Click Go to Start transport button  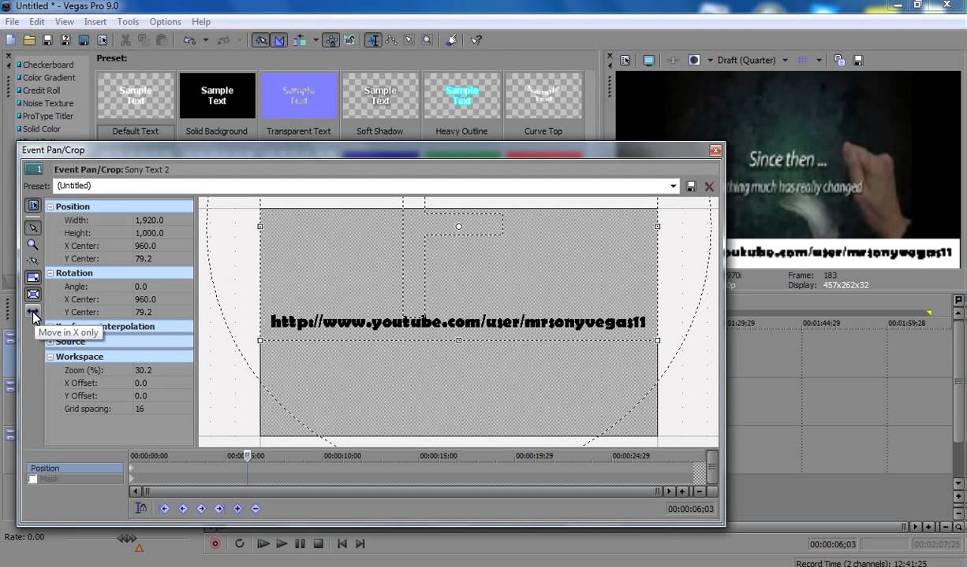click(342, 543)
